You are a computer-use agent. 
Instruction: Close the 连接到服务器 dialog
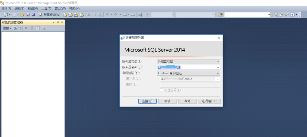[x=219, y=38]
